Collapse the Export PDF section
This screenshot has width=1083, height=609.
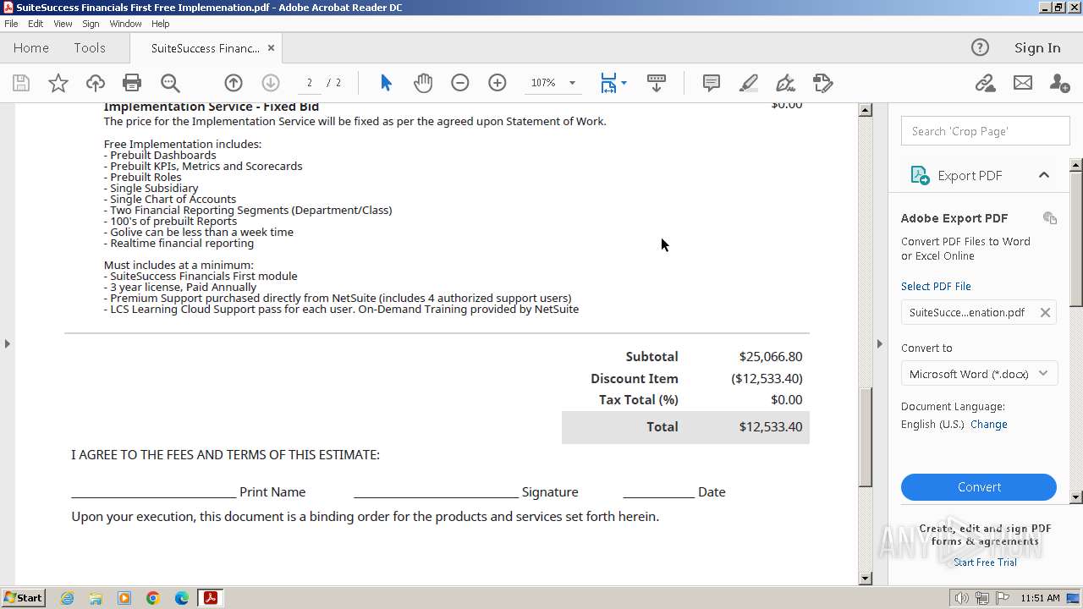(x=1044, y=175)
